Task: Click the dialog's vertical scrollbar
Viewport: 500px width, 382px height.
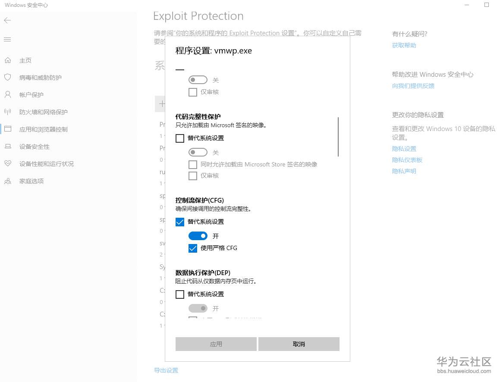Action: pyautogui.click(x=338, y=137)
